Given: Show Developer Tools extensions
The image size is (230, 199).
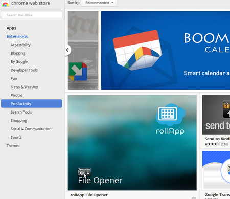Looking at the screenshot, I should [24, 70].
